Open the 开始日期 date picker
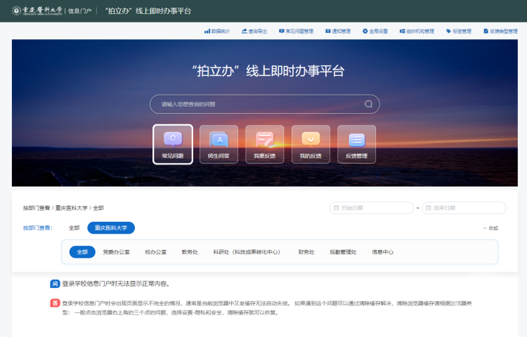This screenshot has width=527, height=337. tap(372, 208)
